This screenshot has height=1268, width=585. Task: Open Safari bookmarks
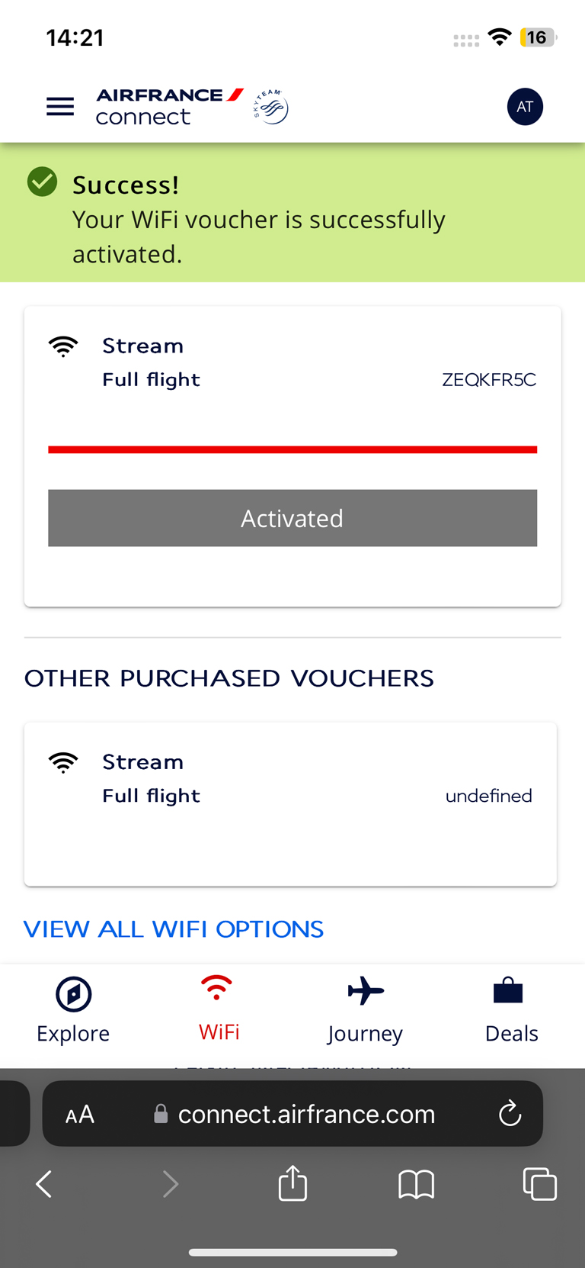(x=416, y=1184)
